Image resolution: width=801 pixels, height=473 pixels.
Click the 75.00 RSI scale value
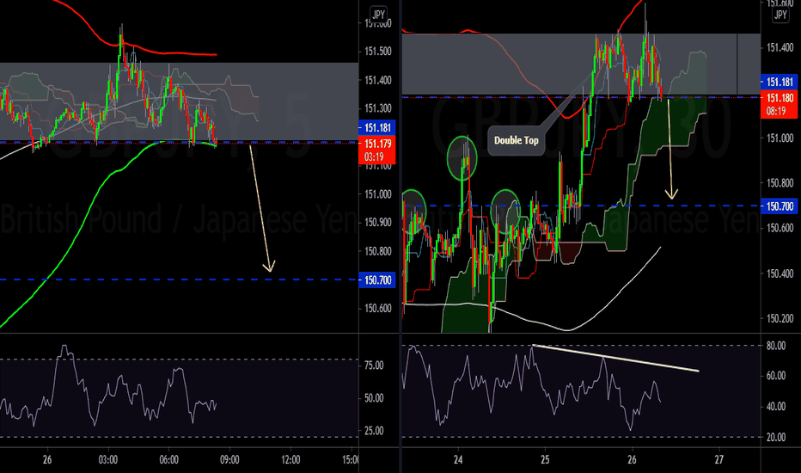pos(374,365)
